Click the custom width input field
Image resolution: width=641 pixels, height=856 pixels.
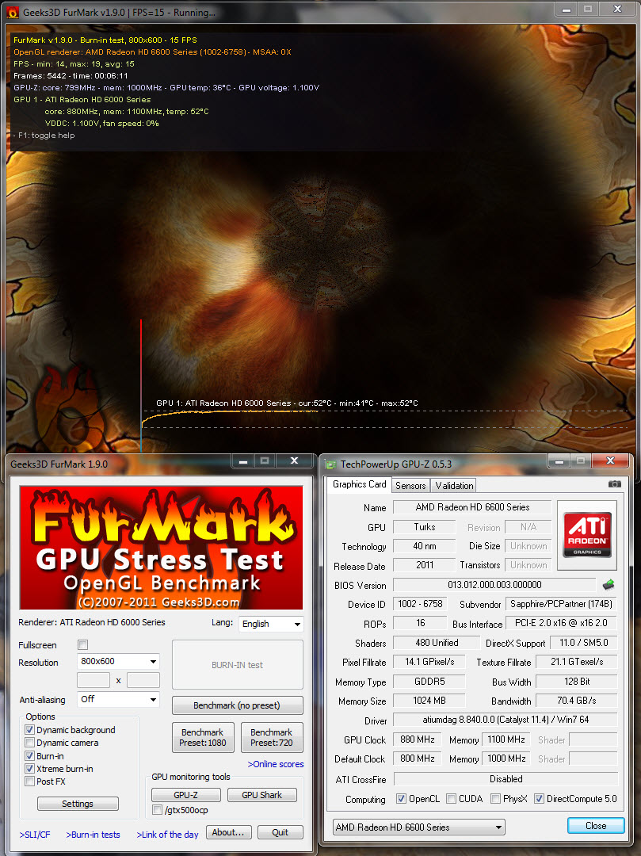coord(93,680)
